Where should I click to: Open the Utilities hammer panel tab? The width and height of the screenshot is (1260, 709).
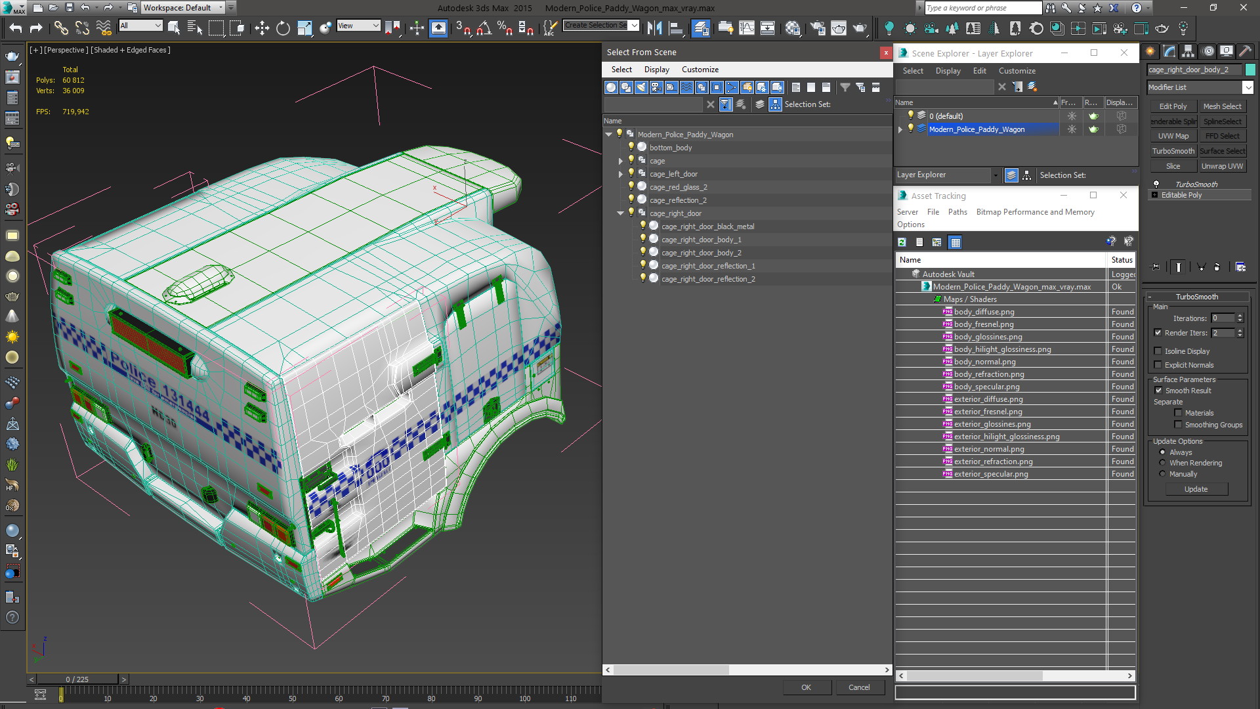pyautogui.click(x=1244, y=51)
